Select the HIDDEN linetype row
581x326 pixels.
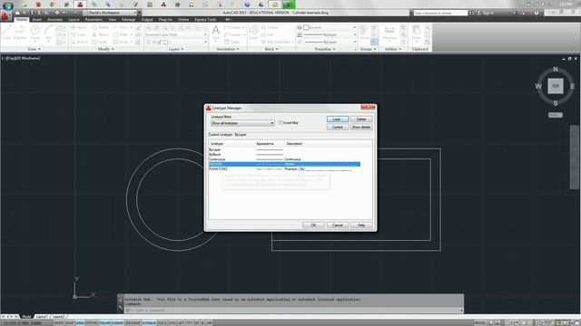(x=284, y=164)
